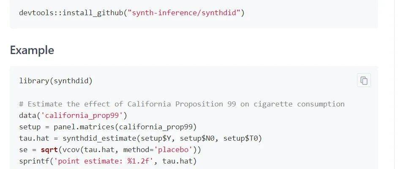Click the California Proposition 99 comment line
The height and width of the screenshot is (169, 398).
pos(182,104)
